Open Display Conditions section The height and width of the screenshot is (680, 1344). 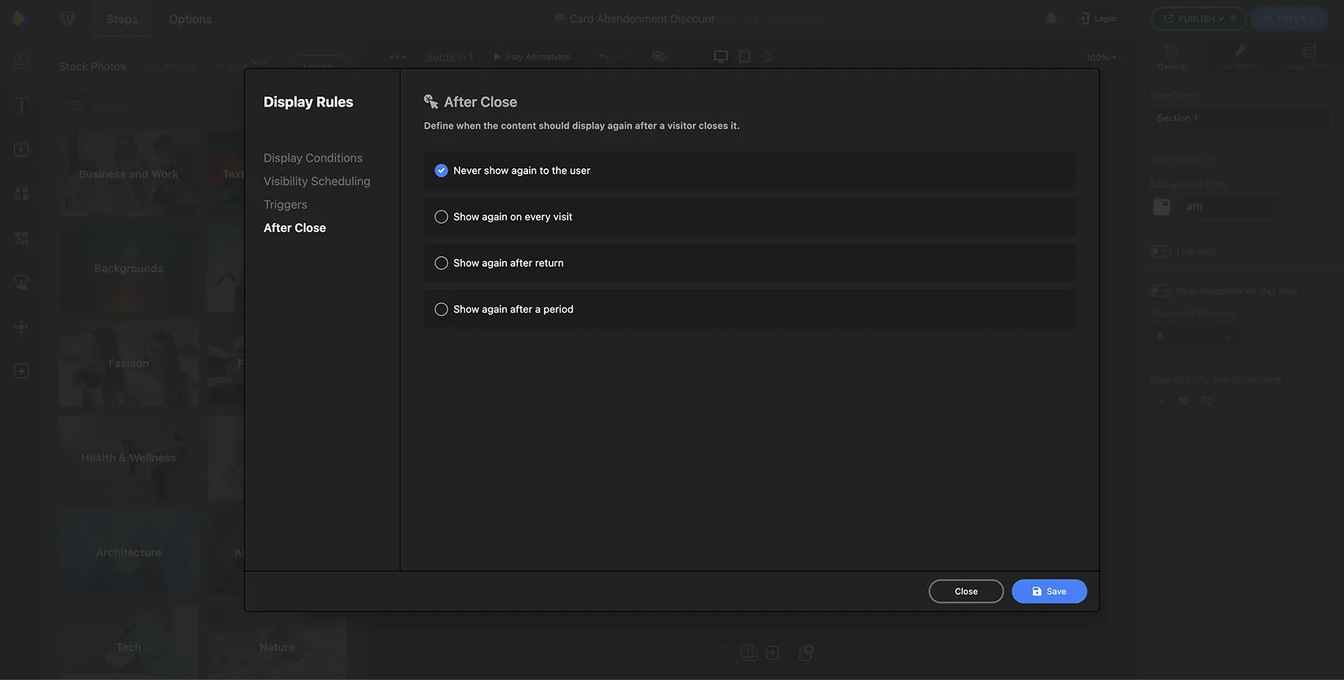313,158
